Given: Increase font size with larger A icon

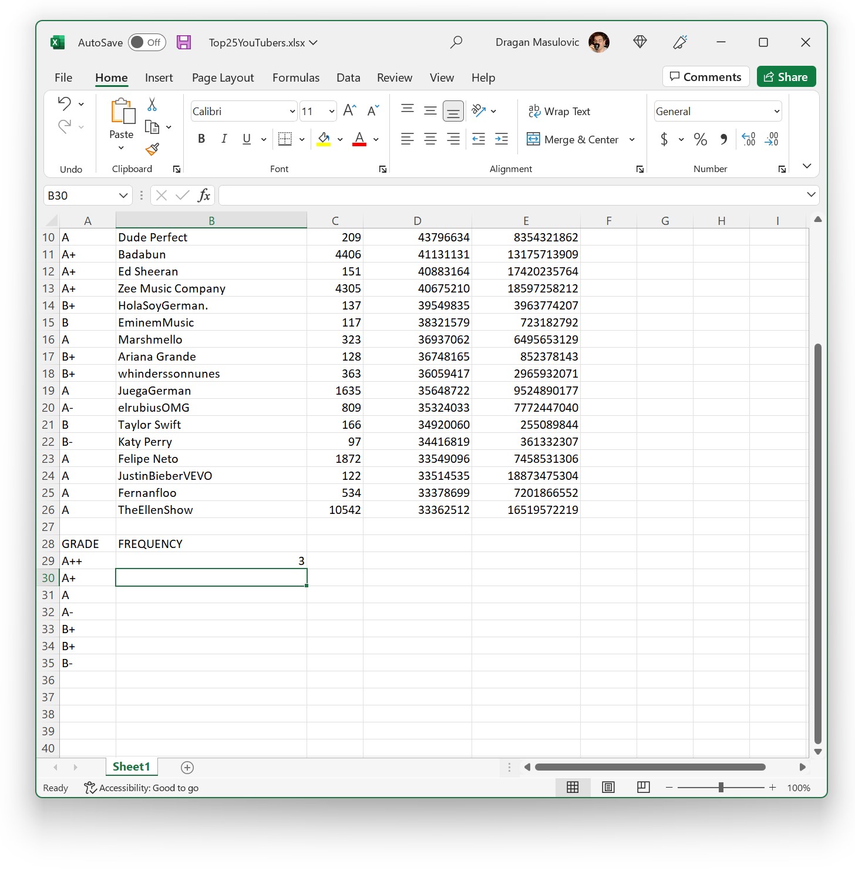Looking at the screenshot, I should (350, 110).
